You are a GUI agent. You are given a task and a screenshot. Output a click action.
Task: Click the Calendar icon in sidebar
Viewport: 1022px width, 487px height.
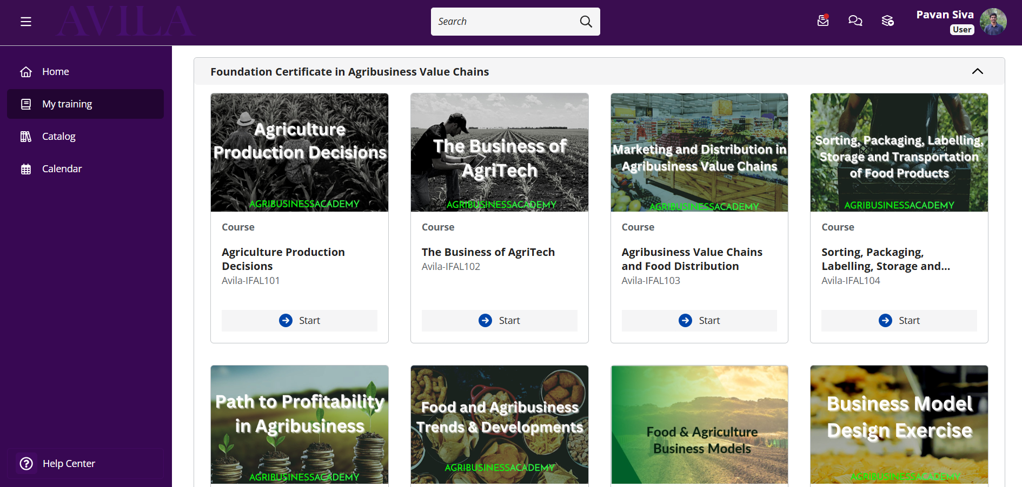coord(26,169)
